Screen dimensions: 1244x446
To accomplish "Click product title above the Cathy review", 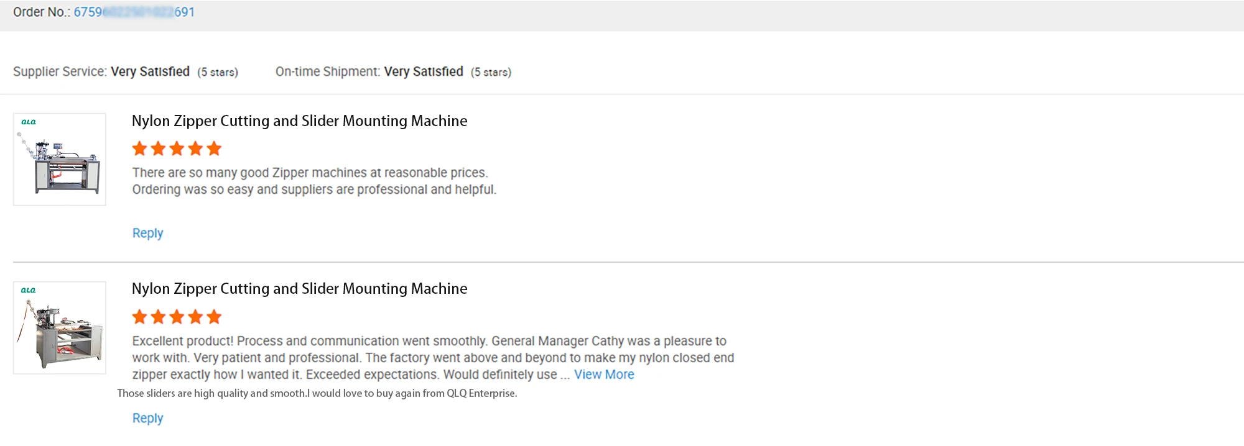I will pyautogui.click(x=299, y=289).
